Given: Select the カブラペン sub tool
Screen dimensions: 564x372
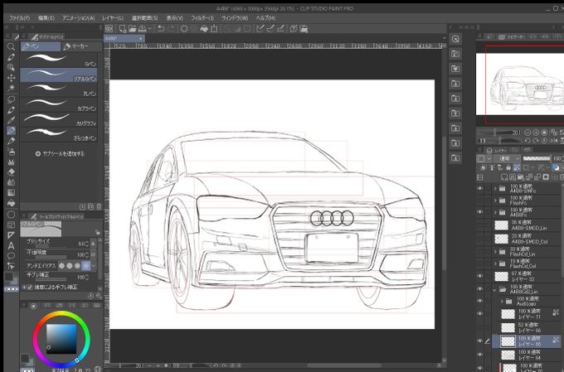Looking at the screenshot, I should click(59, 104).
